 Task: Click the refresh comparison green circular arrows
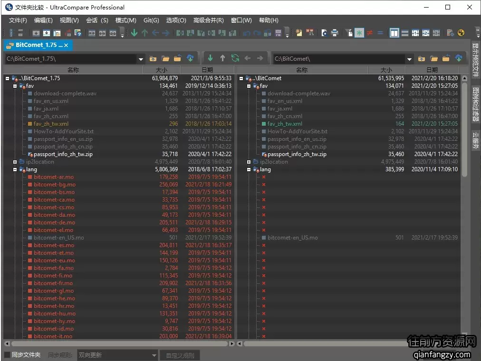235,58
